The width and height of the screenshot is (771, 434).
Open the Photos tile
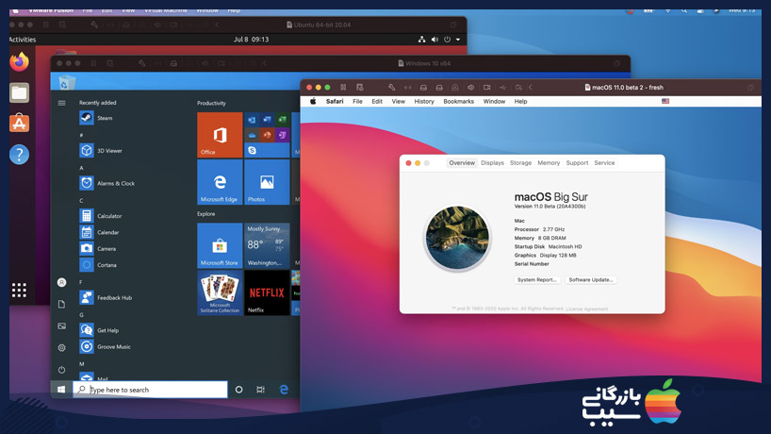coord(267,182)
